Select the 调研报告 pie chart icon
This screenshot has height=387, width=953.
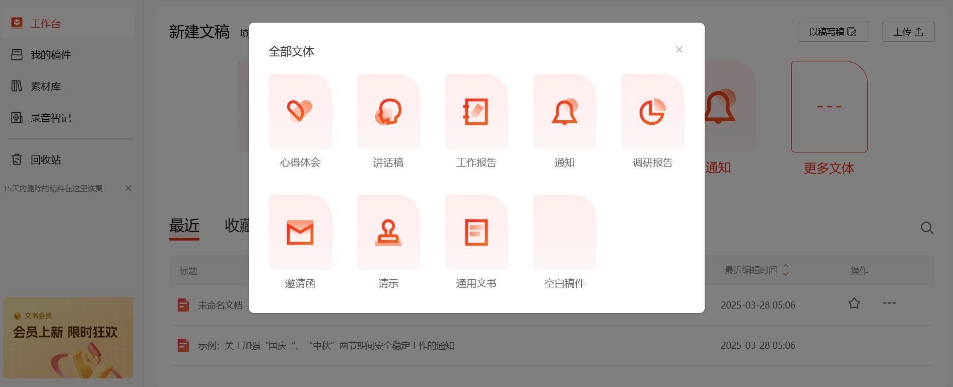[653, 112]
